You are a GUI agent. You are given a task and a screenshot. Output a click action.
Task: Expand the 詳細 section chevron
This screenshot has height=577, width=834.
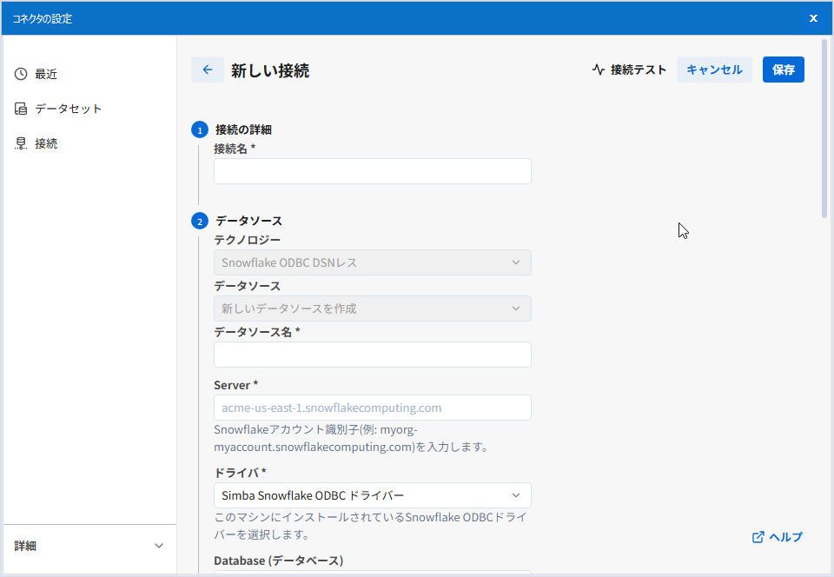point(158,546)
